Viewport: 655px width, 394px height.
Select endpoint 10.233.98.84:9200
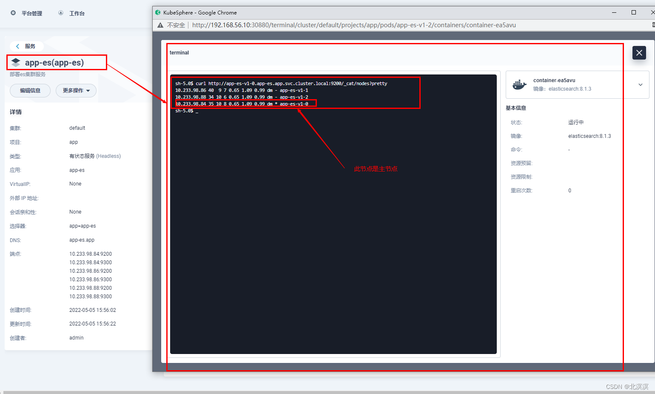click(91, 254)
